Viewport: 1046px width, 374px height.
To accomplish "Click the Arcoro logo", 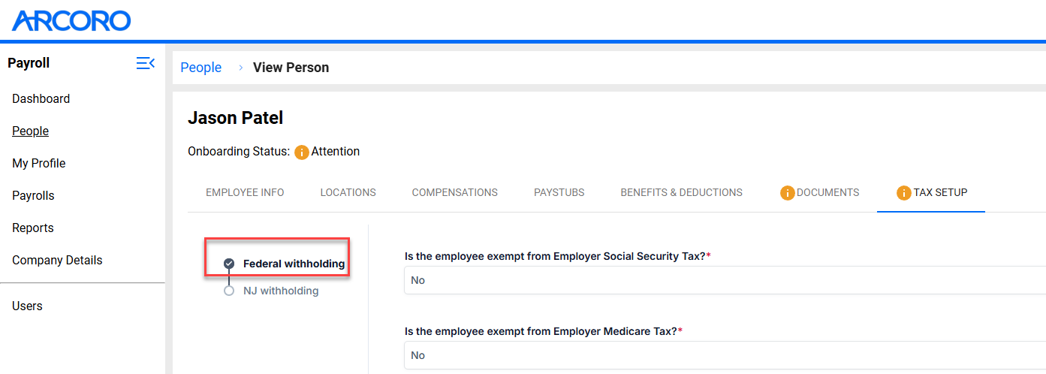I will 71,20.
